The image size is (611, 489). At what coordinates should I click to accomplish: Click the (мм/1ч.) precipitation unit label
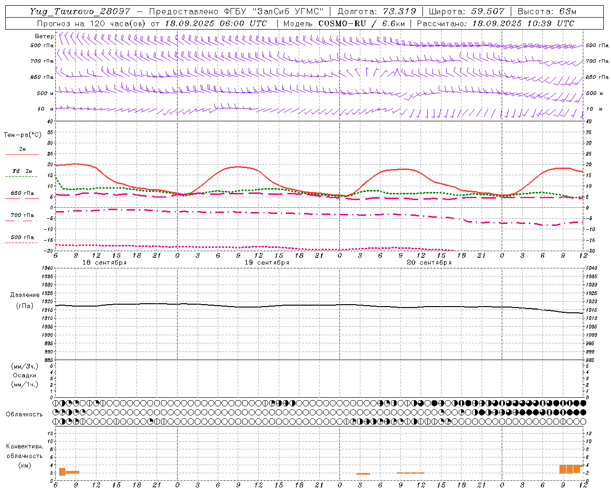(x=25, y=384)
